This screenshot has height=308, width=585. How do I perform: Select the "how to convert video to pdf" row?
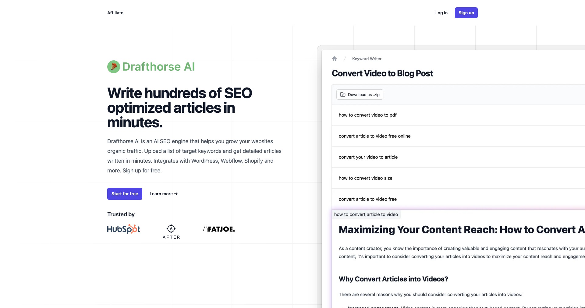click(458, 115)
